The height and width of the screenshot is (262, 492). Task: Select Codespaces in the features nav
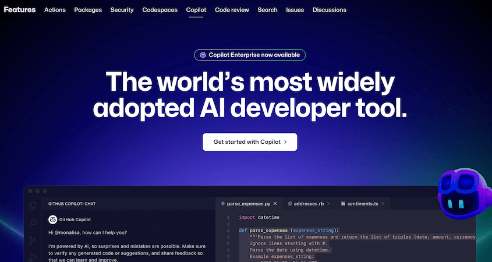point(160,10)
